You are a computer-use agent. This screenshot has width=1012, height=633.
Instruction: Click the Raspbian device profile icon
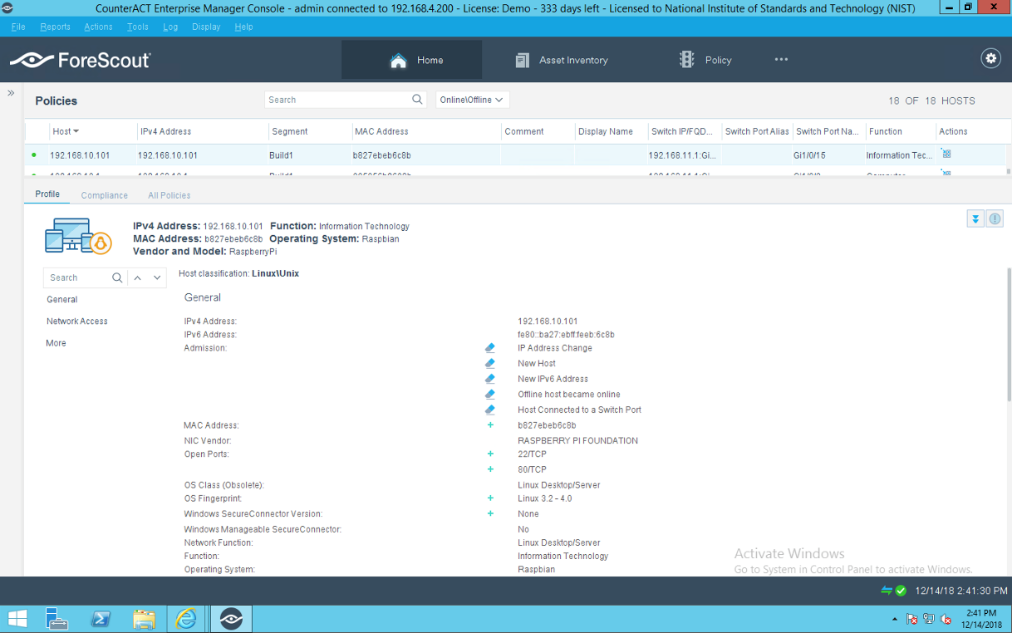78,236
